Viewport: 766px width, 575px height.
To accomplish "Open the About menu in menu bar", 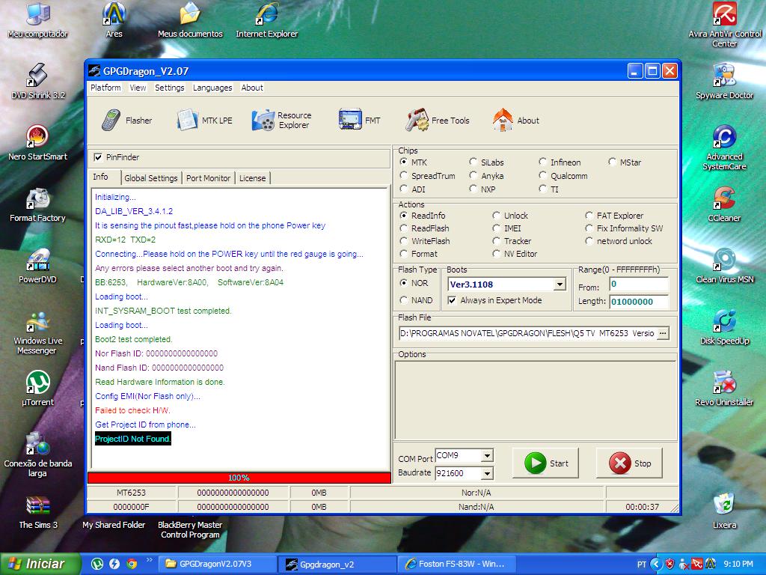I will [252, 88].
